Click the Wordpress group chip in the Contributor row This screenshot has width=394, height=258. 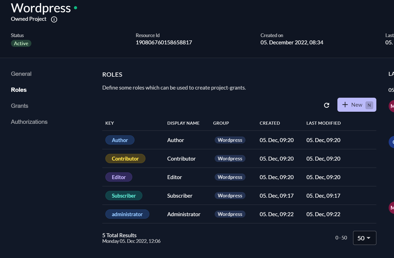pos(230,159)
